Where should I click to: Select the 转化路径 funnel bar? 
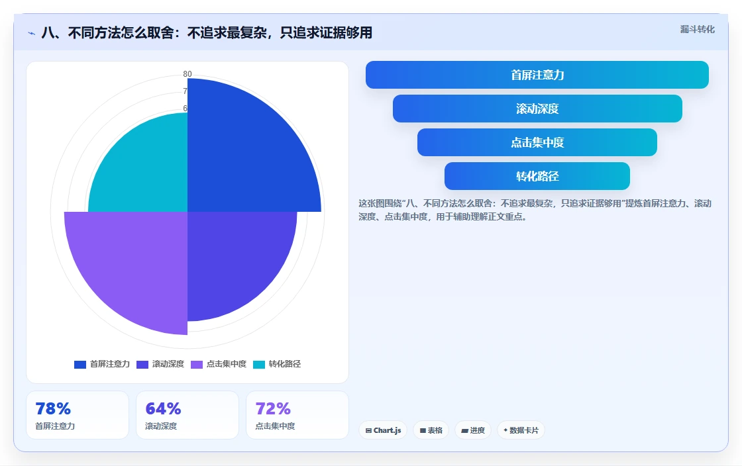click(537, 176)
